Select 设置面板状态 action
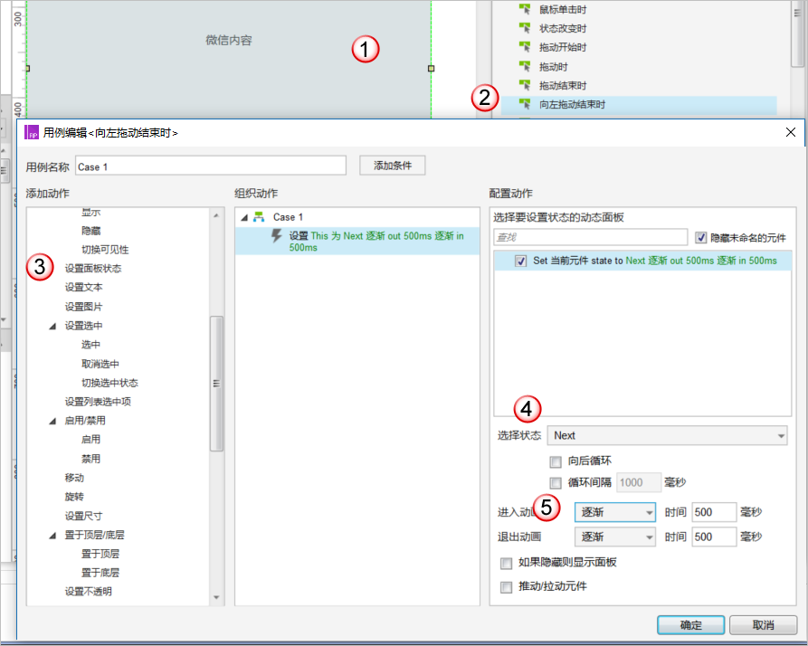Viewport: 808px width, 646px height. [x=93, y=269]
